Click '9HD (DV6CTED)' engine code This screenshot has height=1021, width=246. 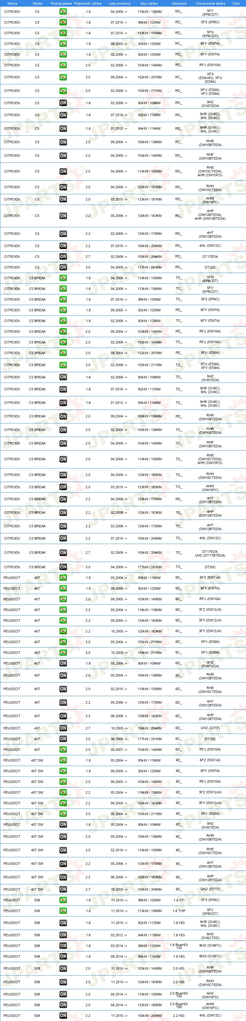pos(210,936)
